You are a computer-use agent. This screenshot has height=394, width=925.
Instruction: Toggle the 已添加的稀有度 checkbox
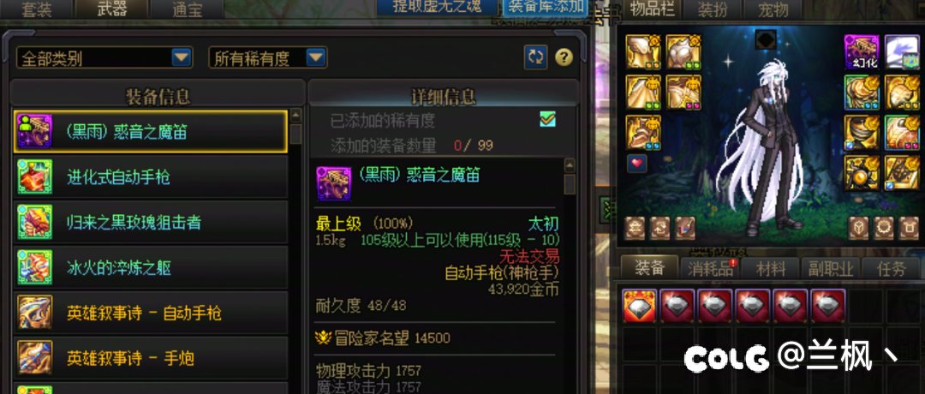[547, 120]
